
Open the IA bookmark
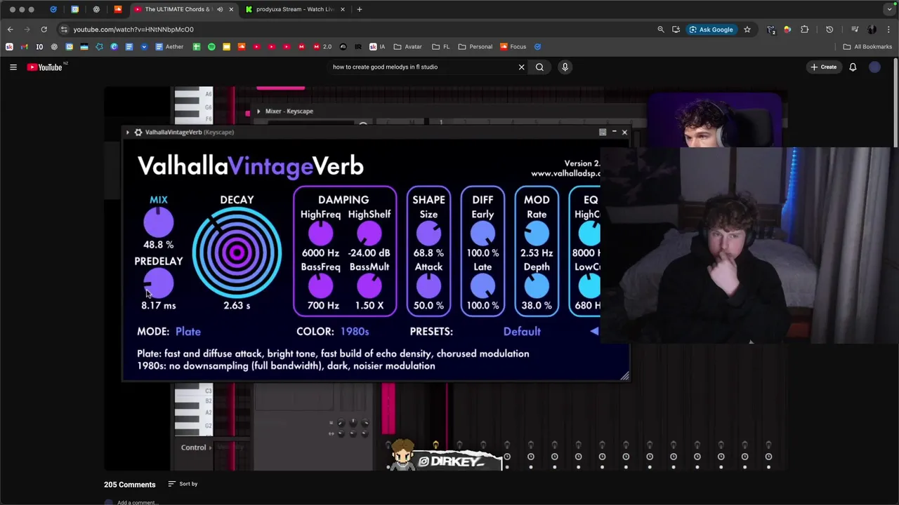(378, 47)
